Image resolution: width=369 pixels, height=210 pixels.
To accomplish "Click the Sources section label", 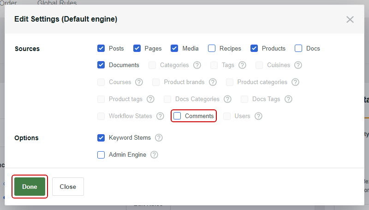I will click(x=27, y=49).
